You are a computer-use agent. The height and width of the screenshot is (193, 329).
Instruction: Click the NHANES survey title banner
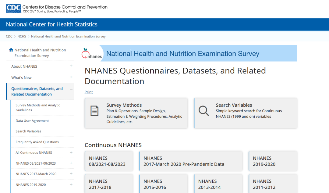tap(189, 53)
